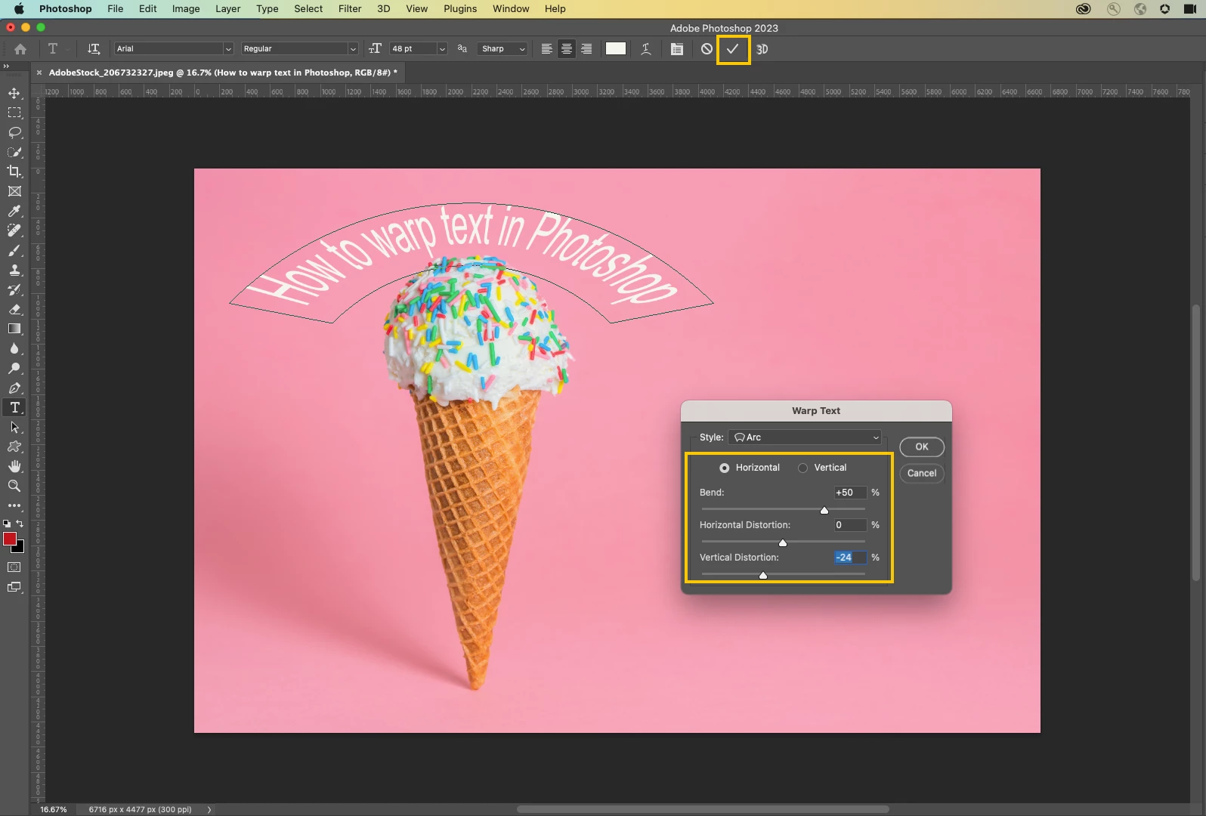
Task: Open the 48 pt font size dropdown
Action: click(419, 48)
